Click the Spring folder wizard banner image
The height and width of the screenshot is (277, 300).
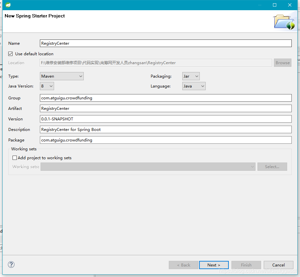tap(284, 22)
